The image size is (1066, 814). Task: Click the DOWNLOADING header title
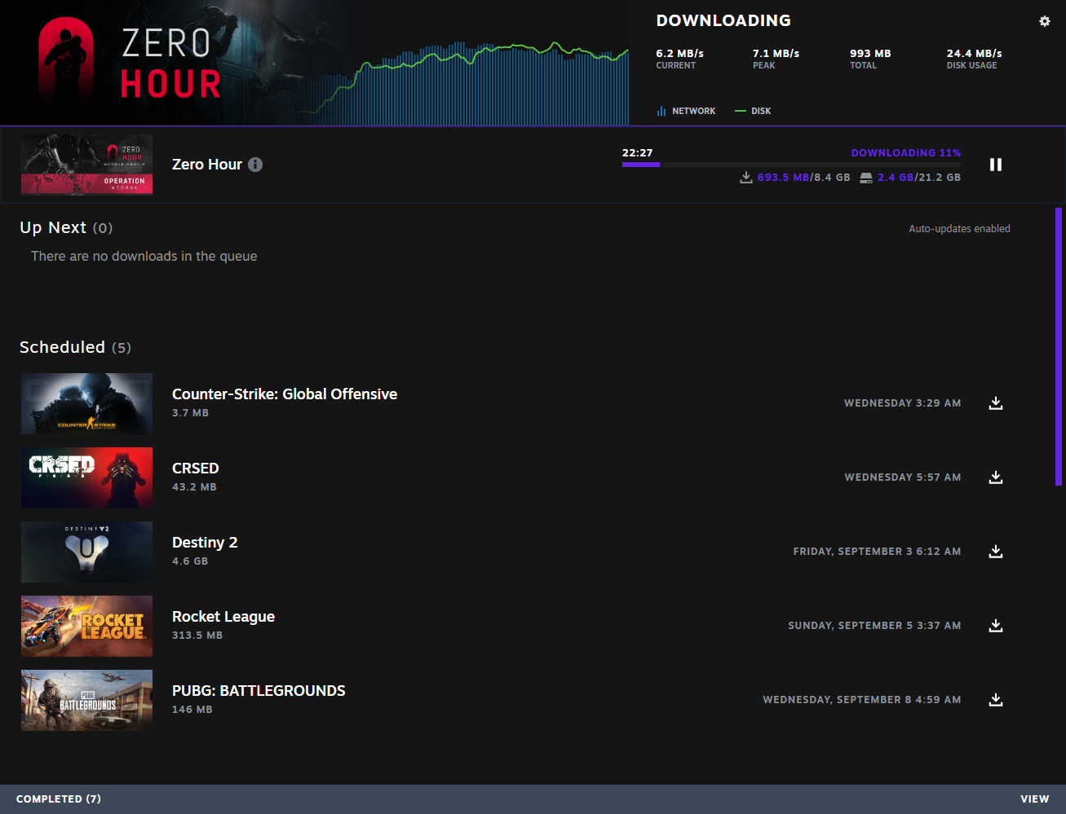click(723, 21)
